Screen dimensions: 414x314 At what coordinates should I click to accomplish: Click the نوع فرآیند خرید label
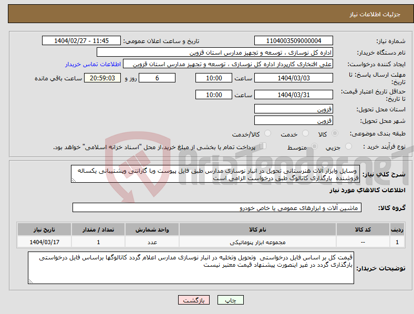click(384, 146)
